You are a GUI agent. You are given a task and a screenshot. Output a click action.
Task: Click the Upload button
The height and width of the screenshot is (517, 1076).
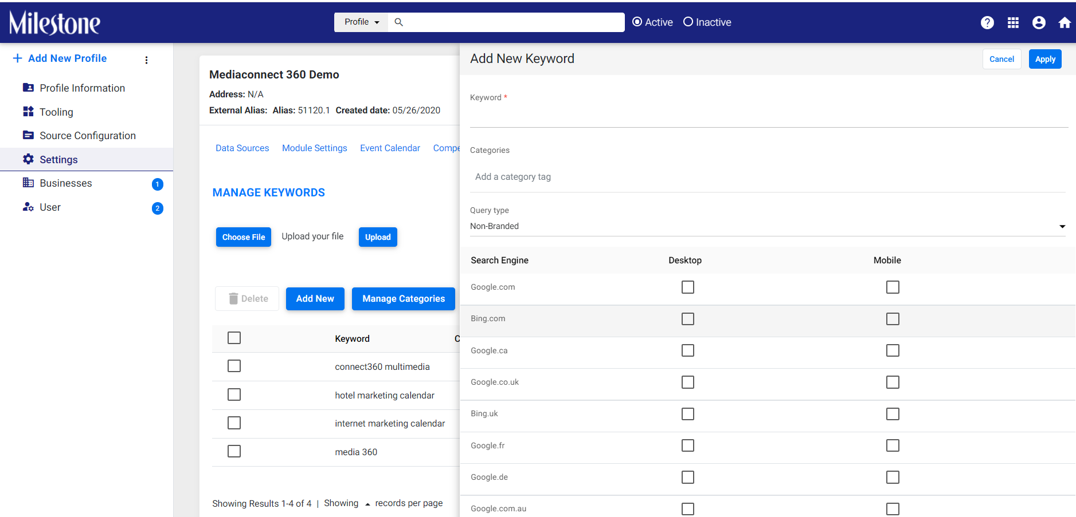coord(378,237)
